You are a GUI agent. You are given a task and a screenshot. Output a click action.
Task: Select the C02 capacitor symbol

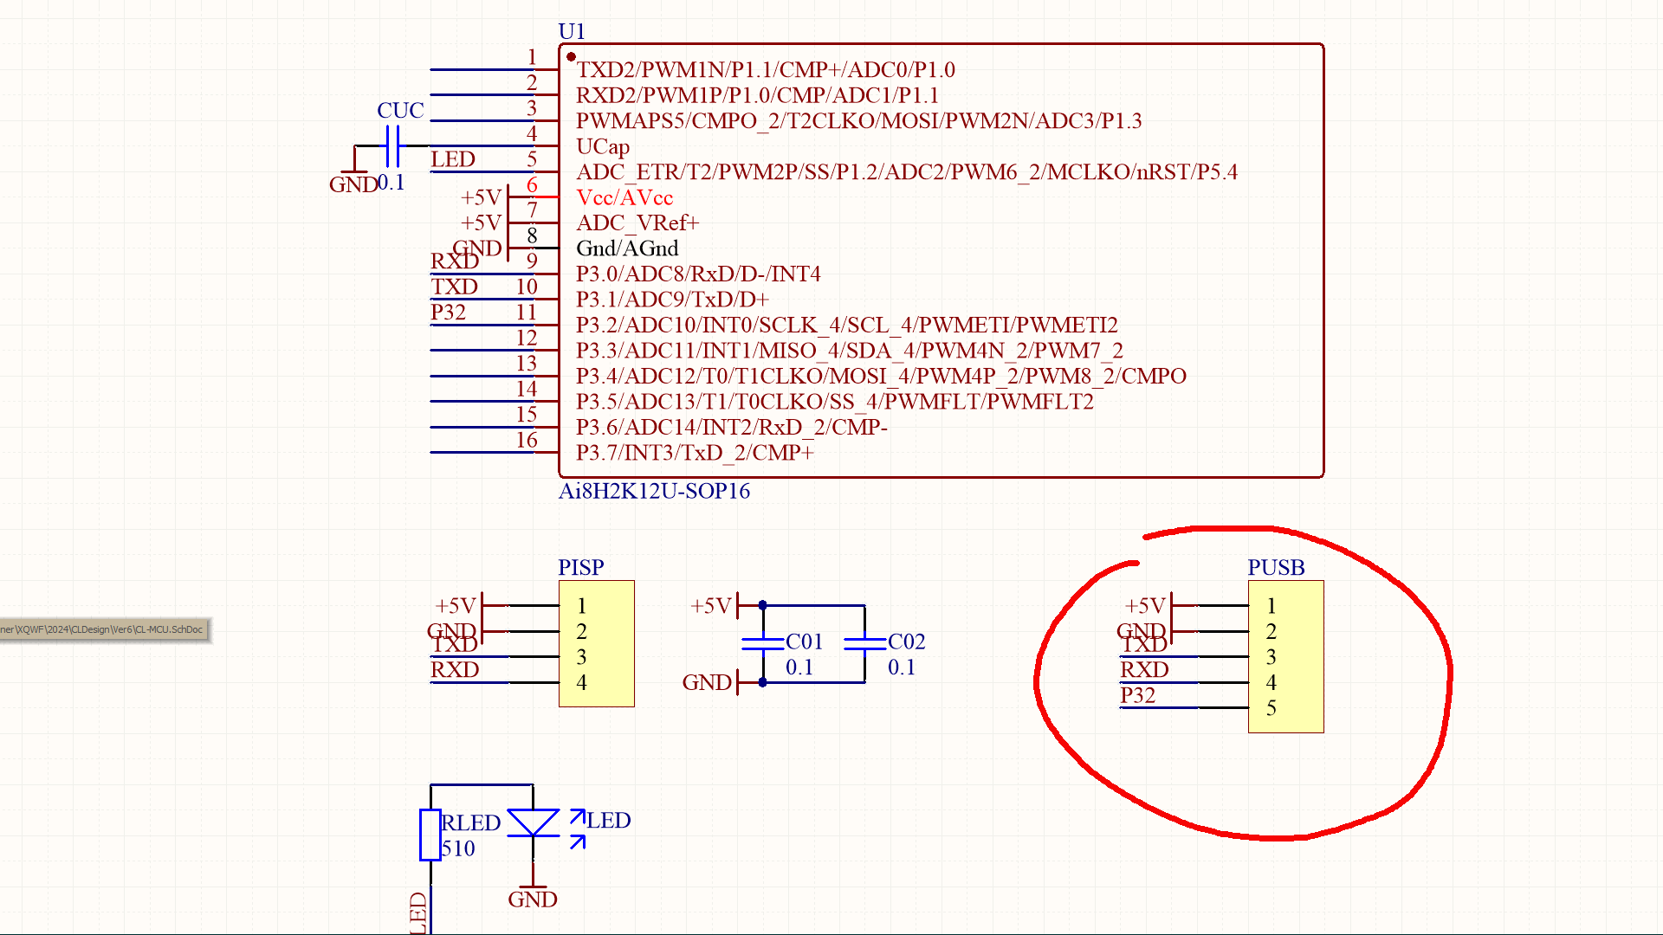click(x=864, y=643)
